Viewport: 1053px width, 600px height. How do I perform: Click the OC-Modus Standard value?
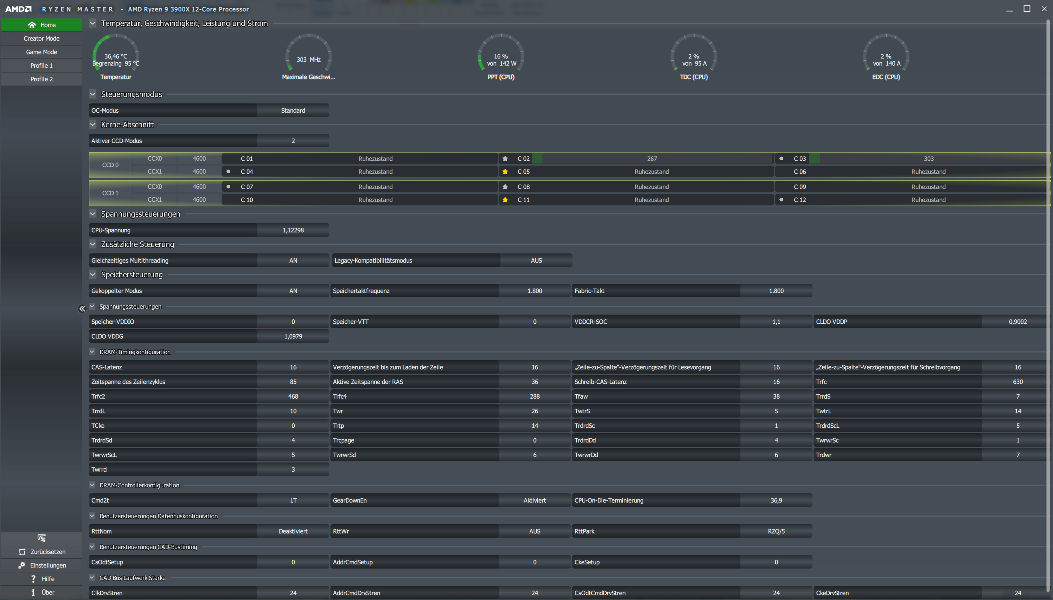pyautogui.click(x=293, y=110)
